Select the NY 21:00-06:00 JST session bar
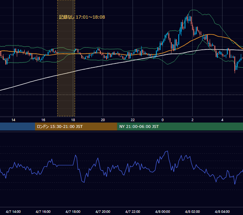 180,126
